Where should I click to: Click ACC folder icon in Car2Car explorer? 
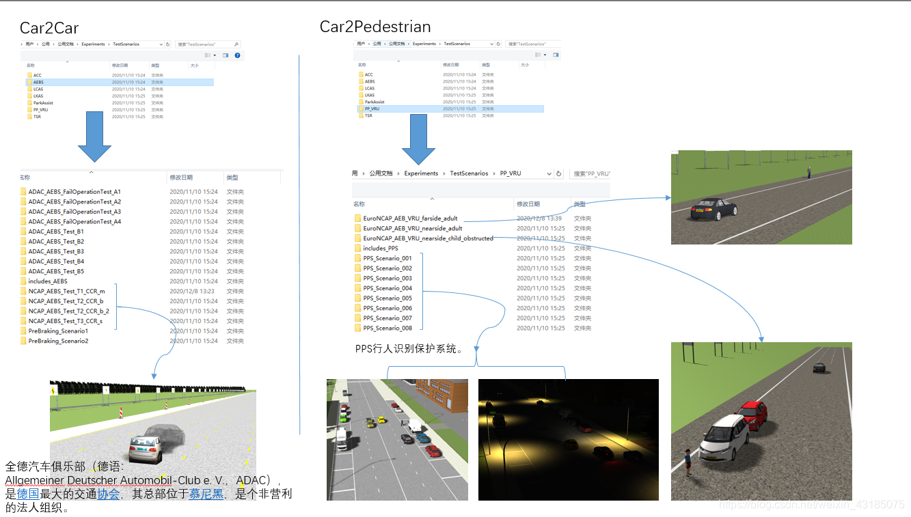(29, 75)
